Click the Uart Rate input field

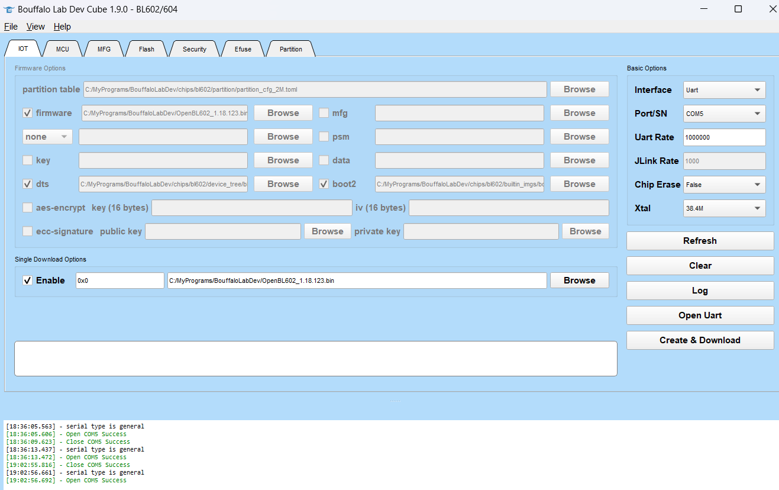[x=725, y=137]
